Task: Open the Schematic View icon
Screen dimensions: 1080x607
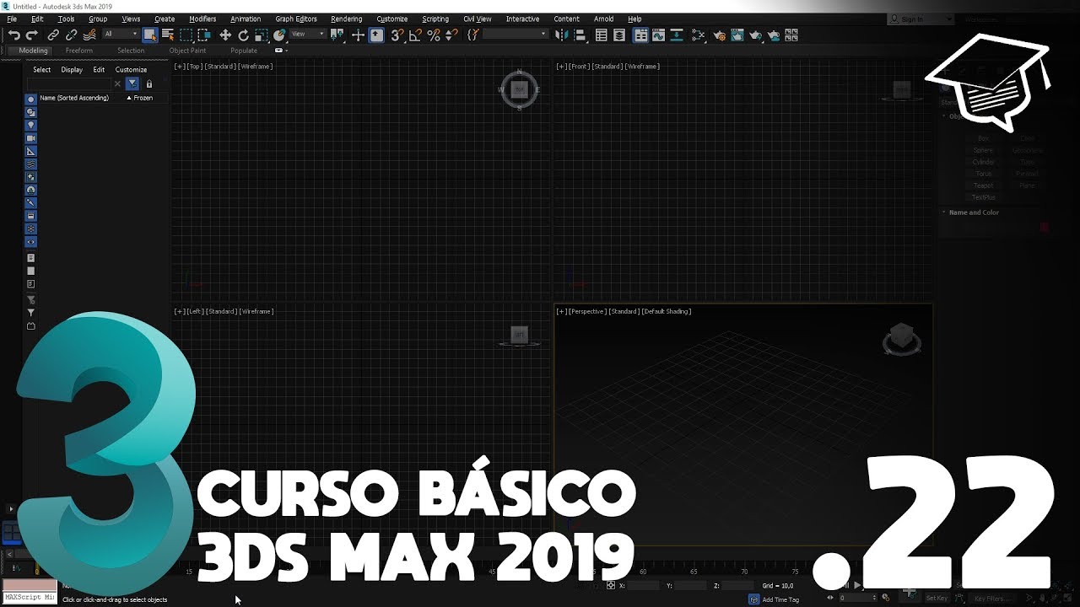Action: pos(678,35)
